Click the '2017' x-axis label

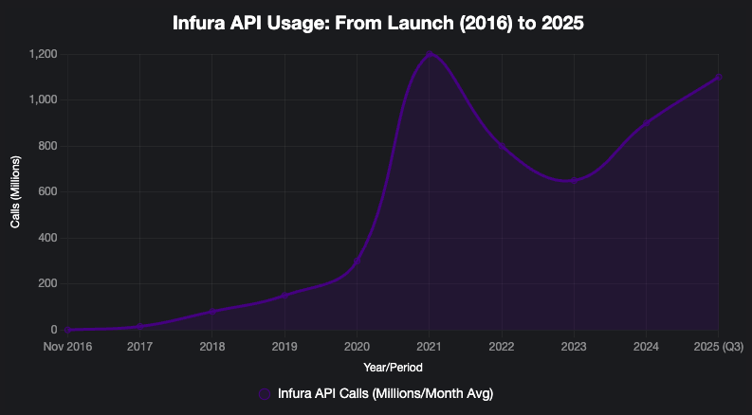click(x=140, y=347)
